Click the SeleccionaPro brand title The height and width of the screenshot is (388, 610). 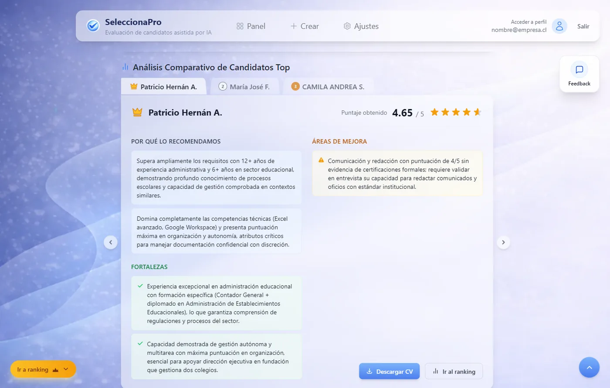point(133,22)
